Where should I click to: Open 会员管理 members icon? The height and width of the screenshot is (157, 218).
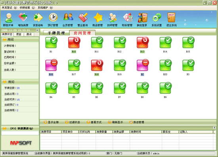coord(67,20)
